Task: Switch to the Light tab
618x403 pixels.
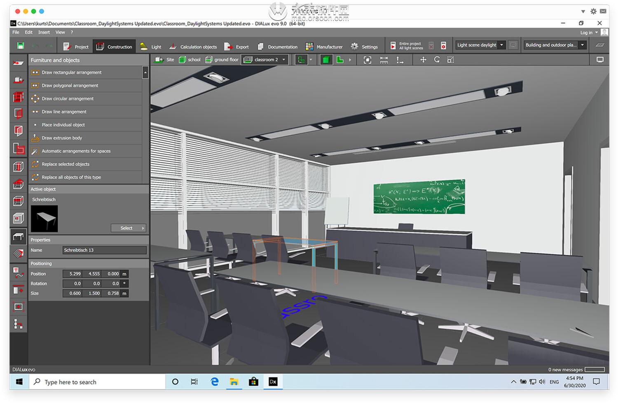Action: click(x=151, y=47)
